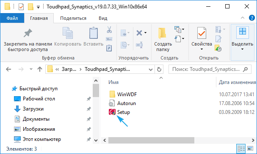Expand the Easy access dropdown arrow

pos(183,39)
